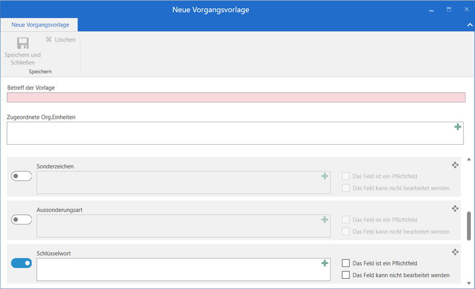Click into the Betreff der Vorlage field
This screenshot has height=289, width=475.
coord(236,97)
